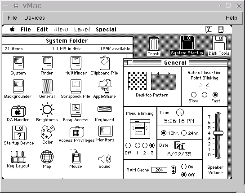The image size is (245, 193).
Task: Click the RAM Cache 128K field
Action: tap(159, 170)
